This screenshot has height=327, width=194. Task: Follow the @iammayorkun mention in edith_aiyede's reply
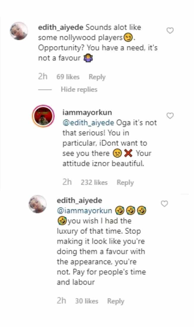pyautogui.click(x=84, y=211)
